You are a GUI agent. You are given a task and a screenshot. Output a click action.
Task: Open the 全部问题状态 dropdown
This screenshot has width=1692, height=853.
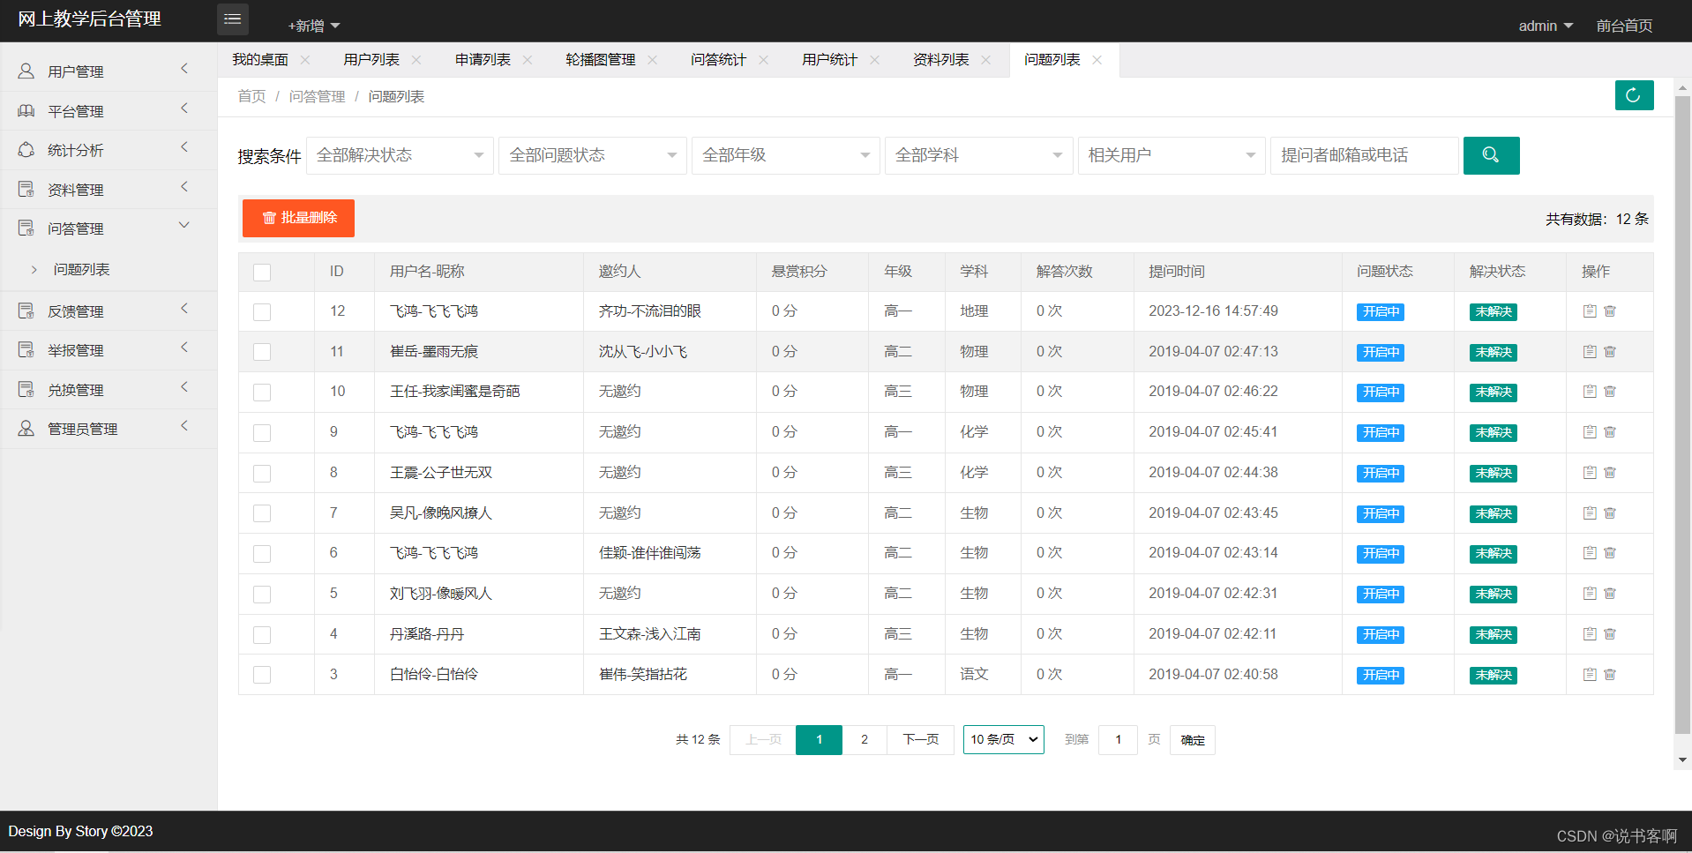[x=593, y=155]
